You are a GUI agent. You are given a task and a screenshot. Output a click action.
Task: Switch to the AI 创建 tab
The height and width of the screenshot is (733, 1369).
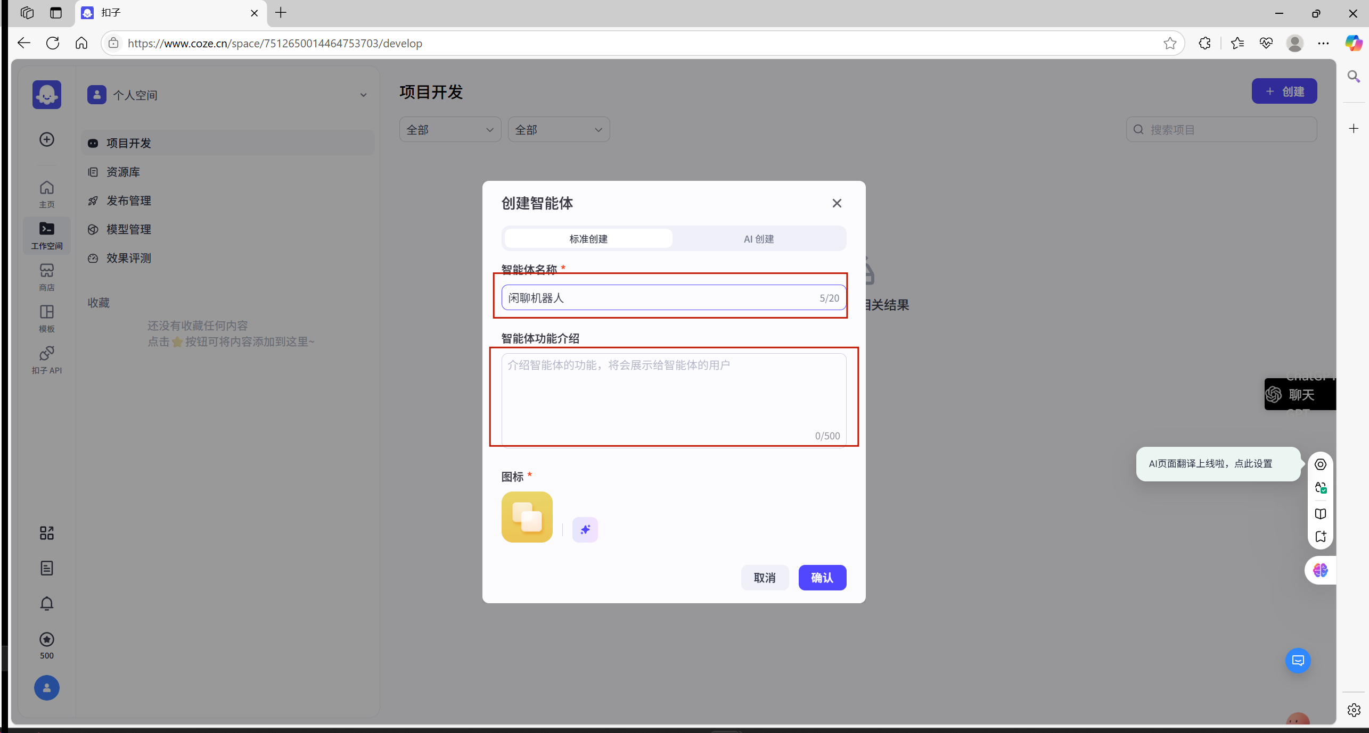click(758, 239)
